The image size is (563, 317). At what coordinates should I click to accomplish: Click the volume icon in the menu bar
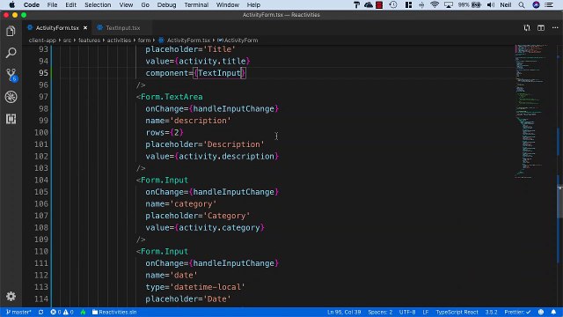[491, 4]
